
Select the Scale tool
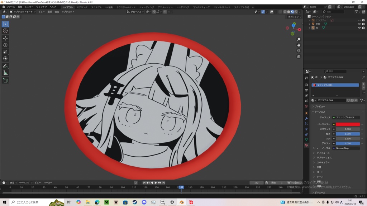[5, 52]
